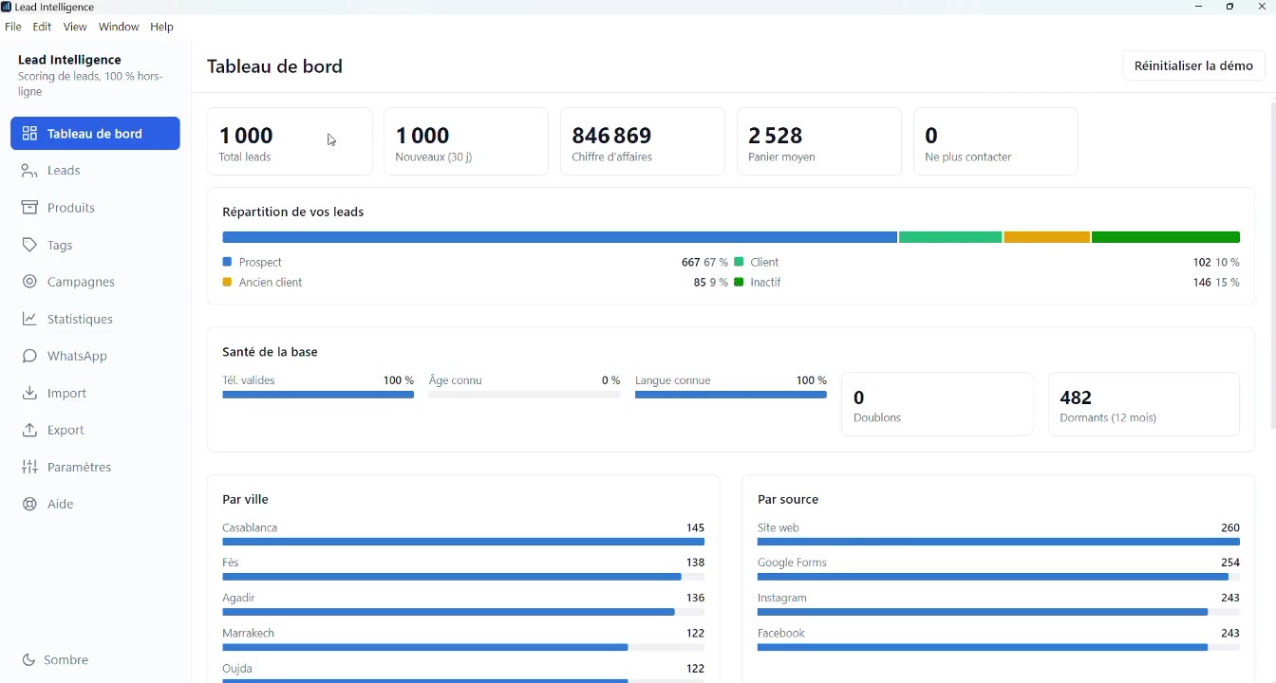The width and height of the screenshot is (1276, 683).
Task: Click the Export upload icon
Action: coord(29,430)
